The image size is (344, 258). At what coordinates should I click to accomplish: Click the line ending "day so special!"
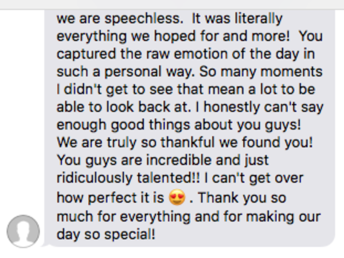click(106, 234)
